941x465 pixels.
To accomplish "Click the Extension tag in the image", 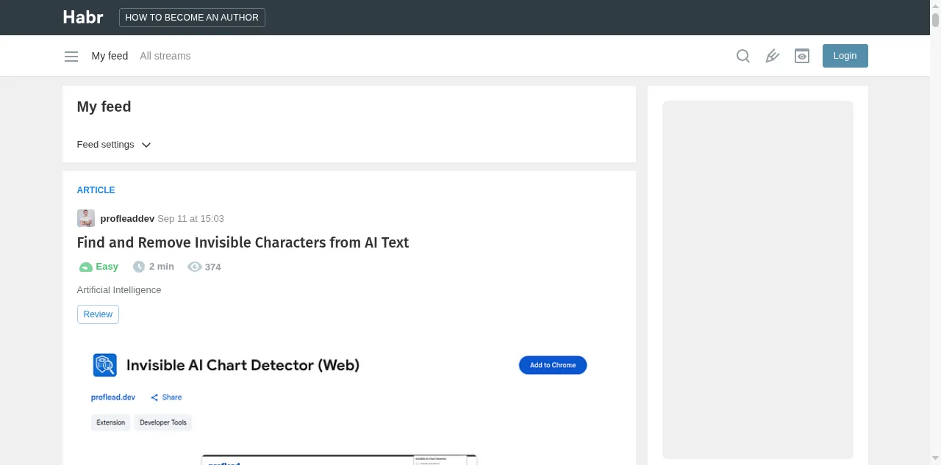I will 111,422.
